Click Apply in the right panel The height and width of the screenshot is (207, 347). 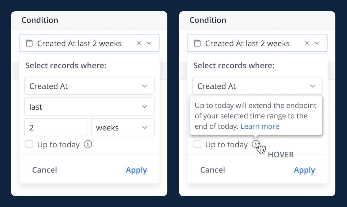point(305,170)
